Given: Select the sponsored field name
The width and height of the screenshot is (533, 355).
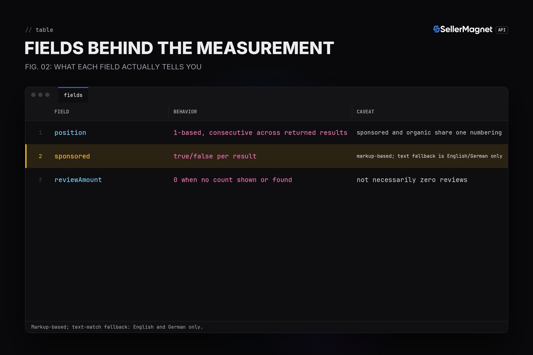Looking at the screenshot, I should [72, 156].
